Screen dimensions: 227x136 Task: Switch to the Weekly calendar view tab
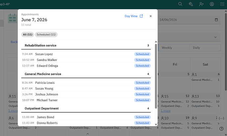point(174,48)
